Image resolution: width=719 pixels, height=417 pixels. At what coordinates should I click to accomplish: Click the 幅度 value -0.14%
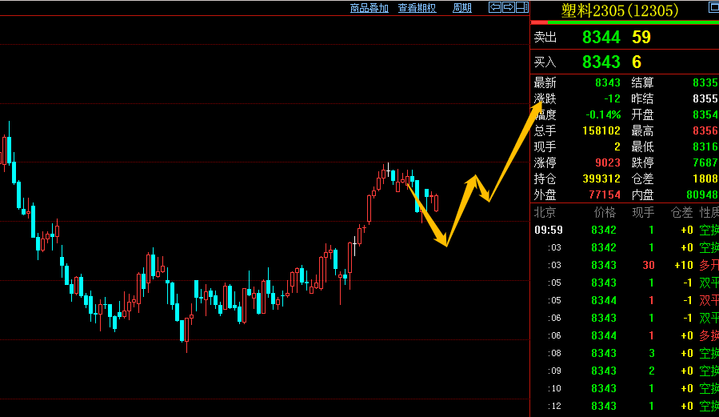604,114
